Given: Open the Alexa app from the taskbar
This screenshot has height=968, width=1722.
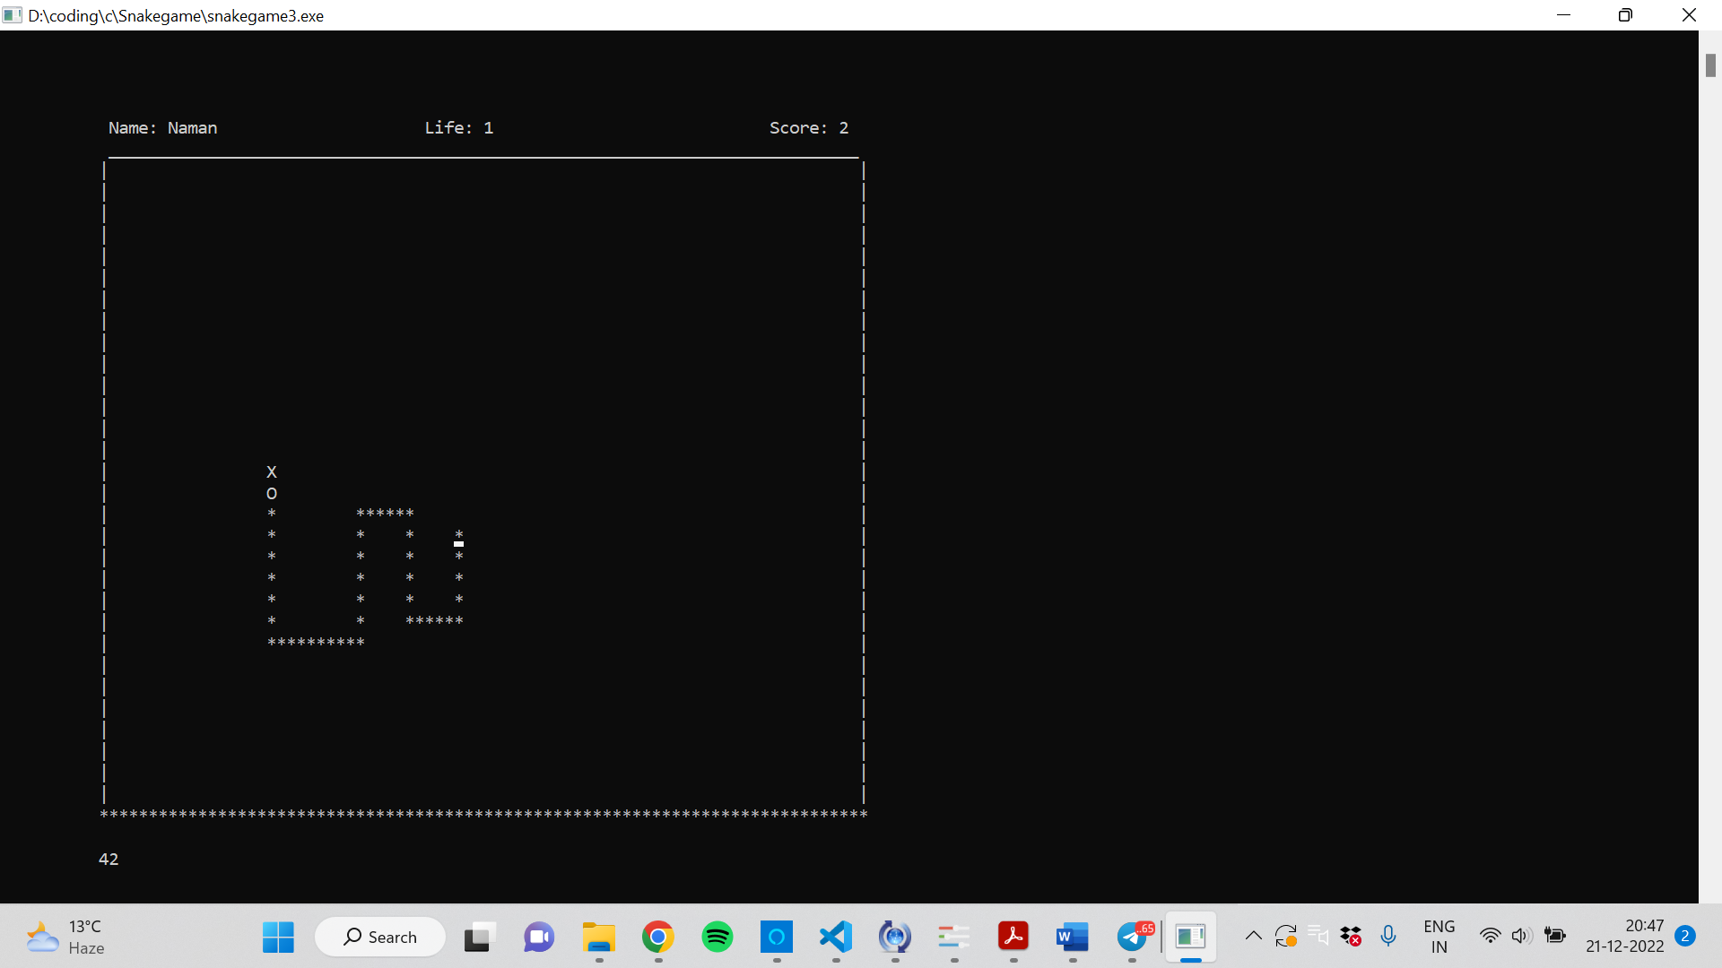Looking at the screenshot, I should (x=776, y=937).
